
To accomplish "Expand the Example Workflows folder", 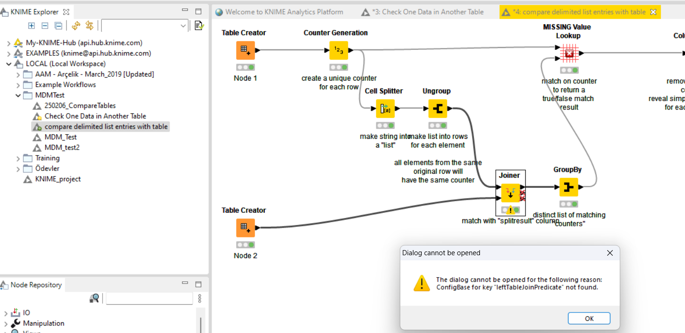I will pyautogui.click(x=18, y=85).
